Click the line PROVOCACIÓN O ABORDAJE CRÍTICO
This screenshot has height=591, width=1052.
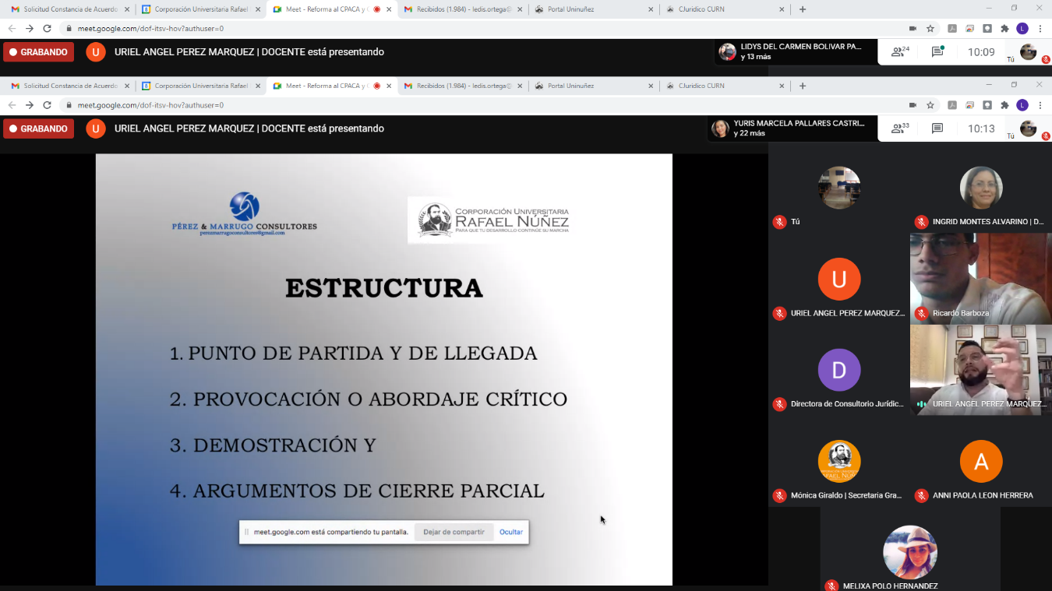click(x=369, y=399)
